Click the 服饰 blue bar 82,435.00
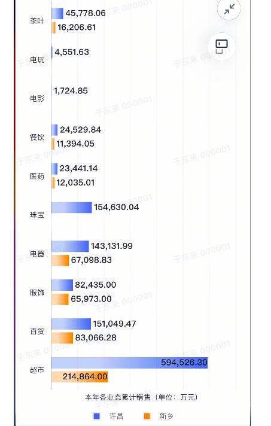The height and width of the screenshot is (426, 271). coord(62,285)
